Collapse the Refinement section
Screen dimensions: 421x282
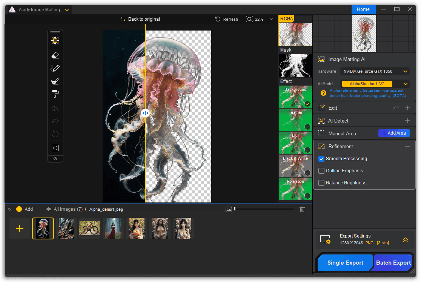click(407, 147)
